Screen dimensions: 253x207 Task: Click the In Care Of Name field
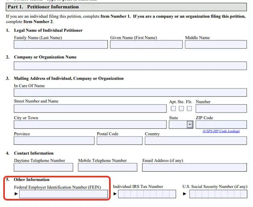coord(131,92)
